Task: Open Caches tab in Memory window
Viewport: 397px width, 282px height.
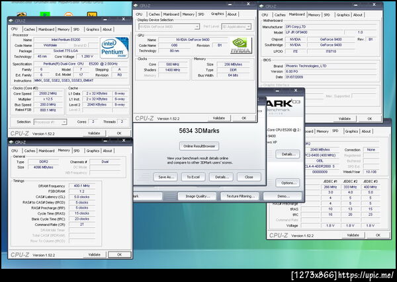Action: 30,151
